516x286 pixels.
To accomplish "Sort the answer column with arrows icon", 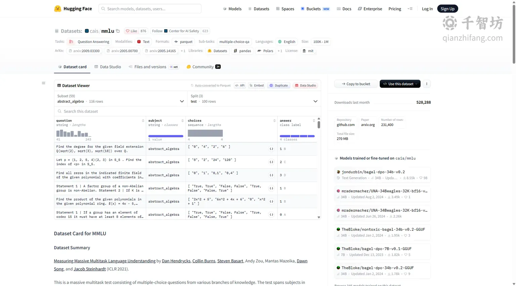I will pyautogui.click(x=314, y=121).
